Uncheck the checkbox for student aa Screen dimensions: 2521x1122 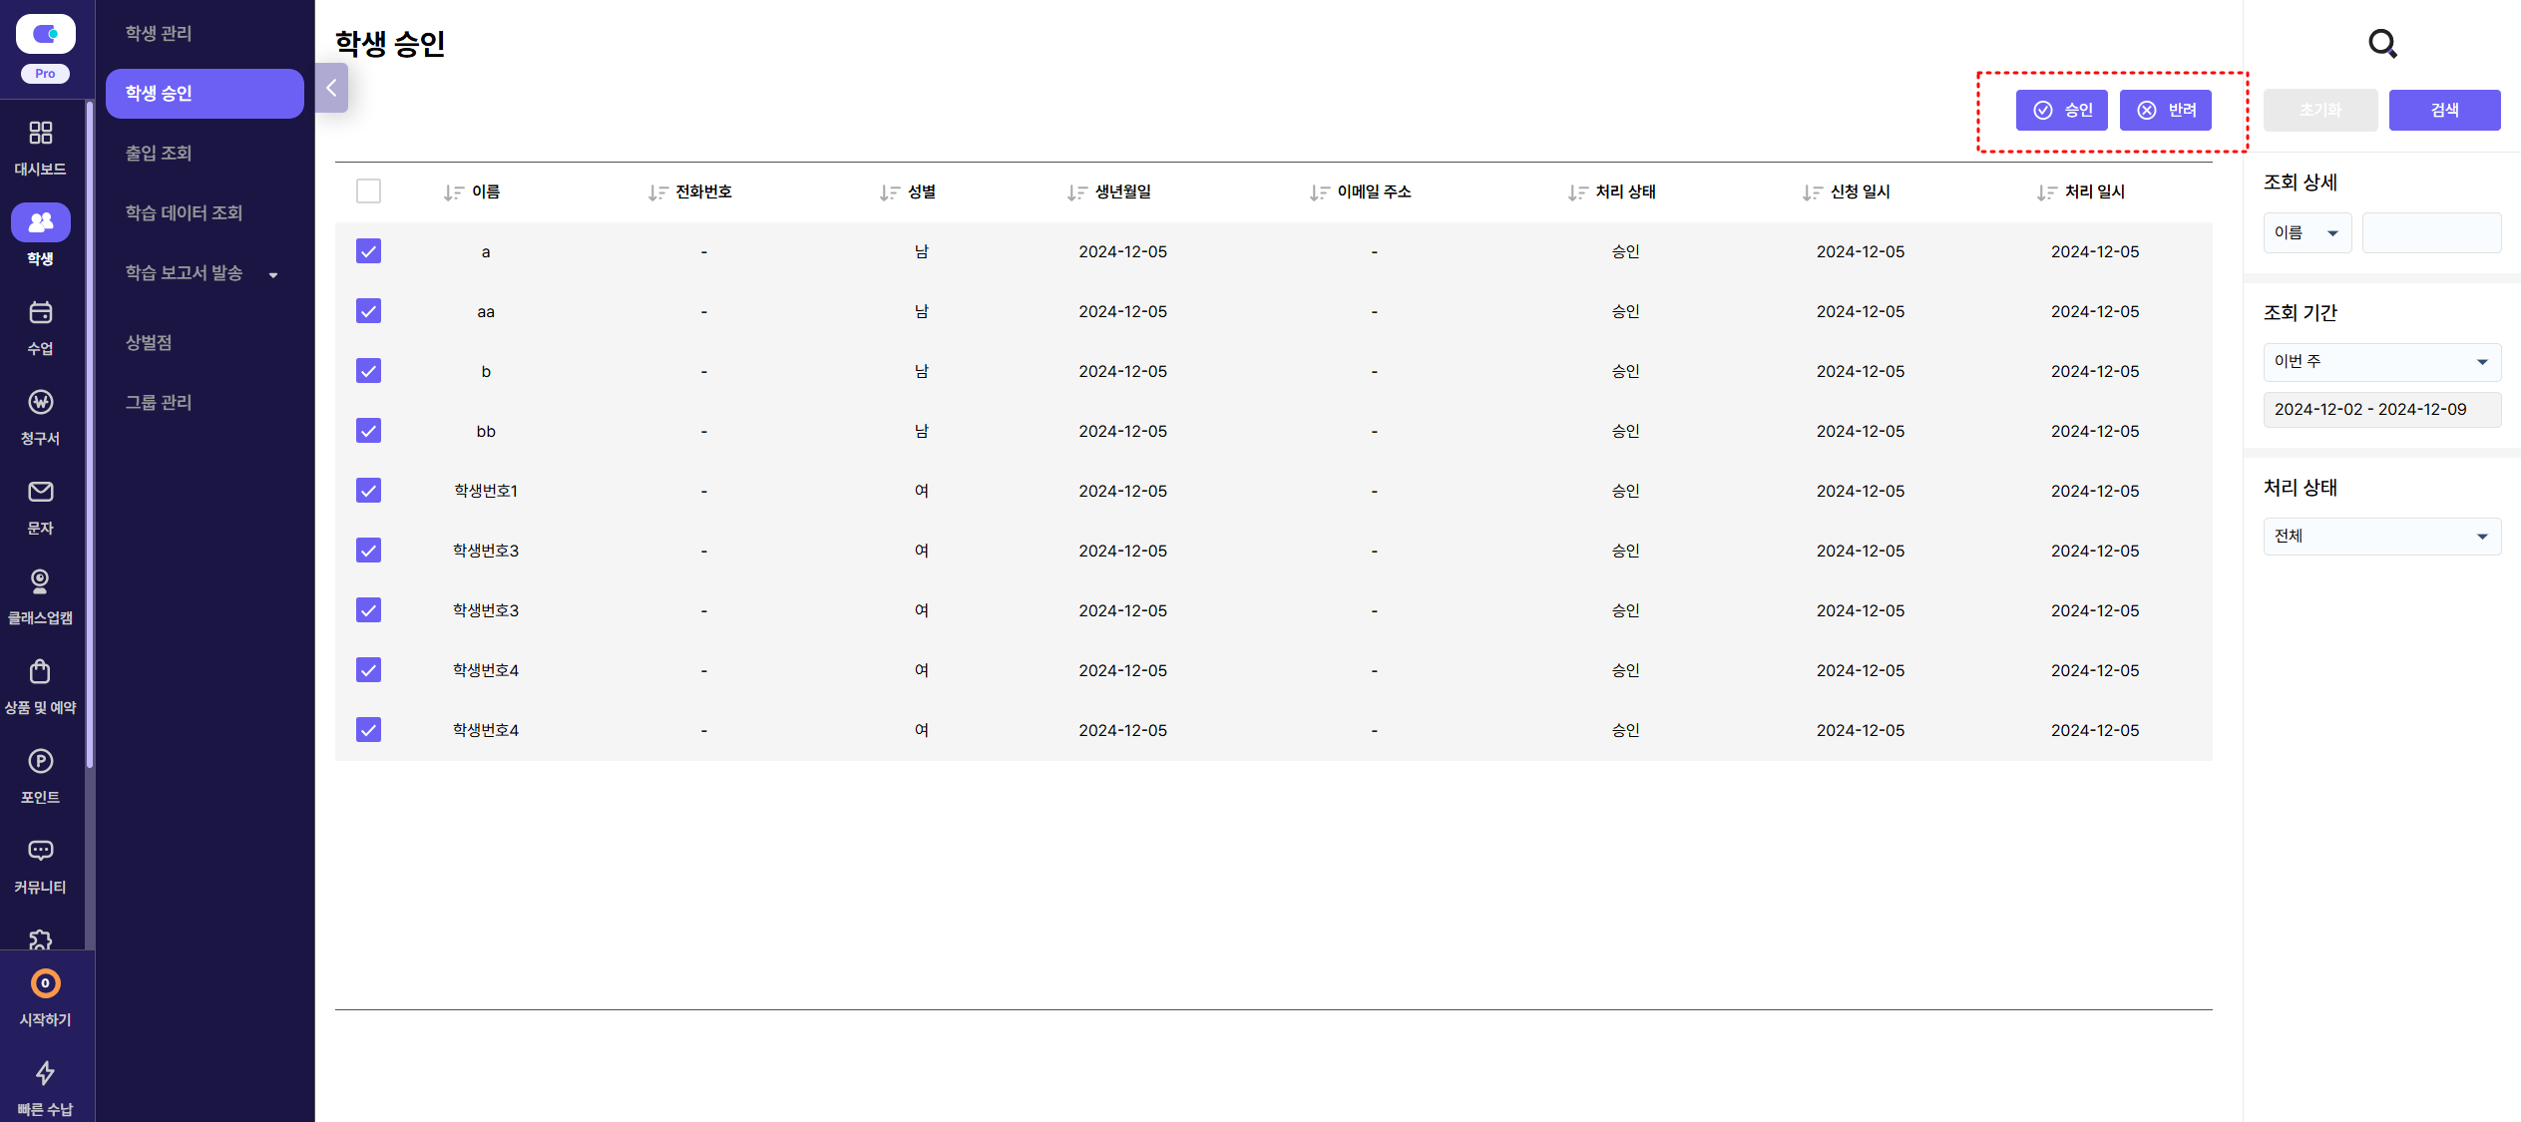coord(368,311)
